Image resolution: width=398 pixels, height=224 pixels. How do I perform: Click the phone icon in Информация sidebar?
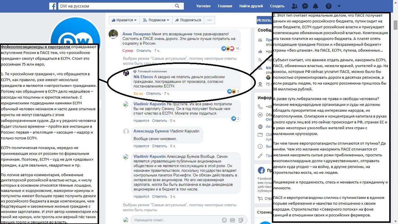[261, 107]
